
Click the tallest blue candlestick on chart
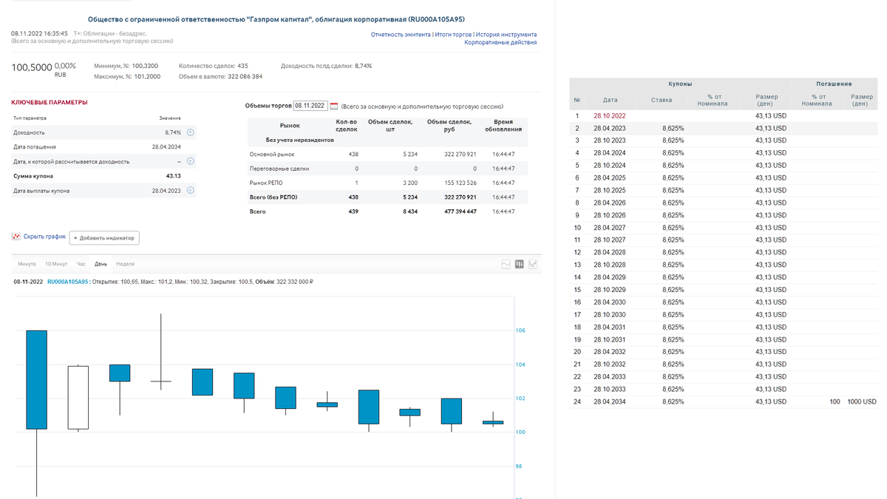(x=36, y=380)
